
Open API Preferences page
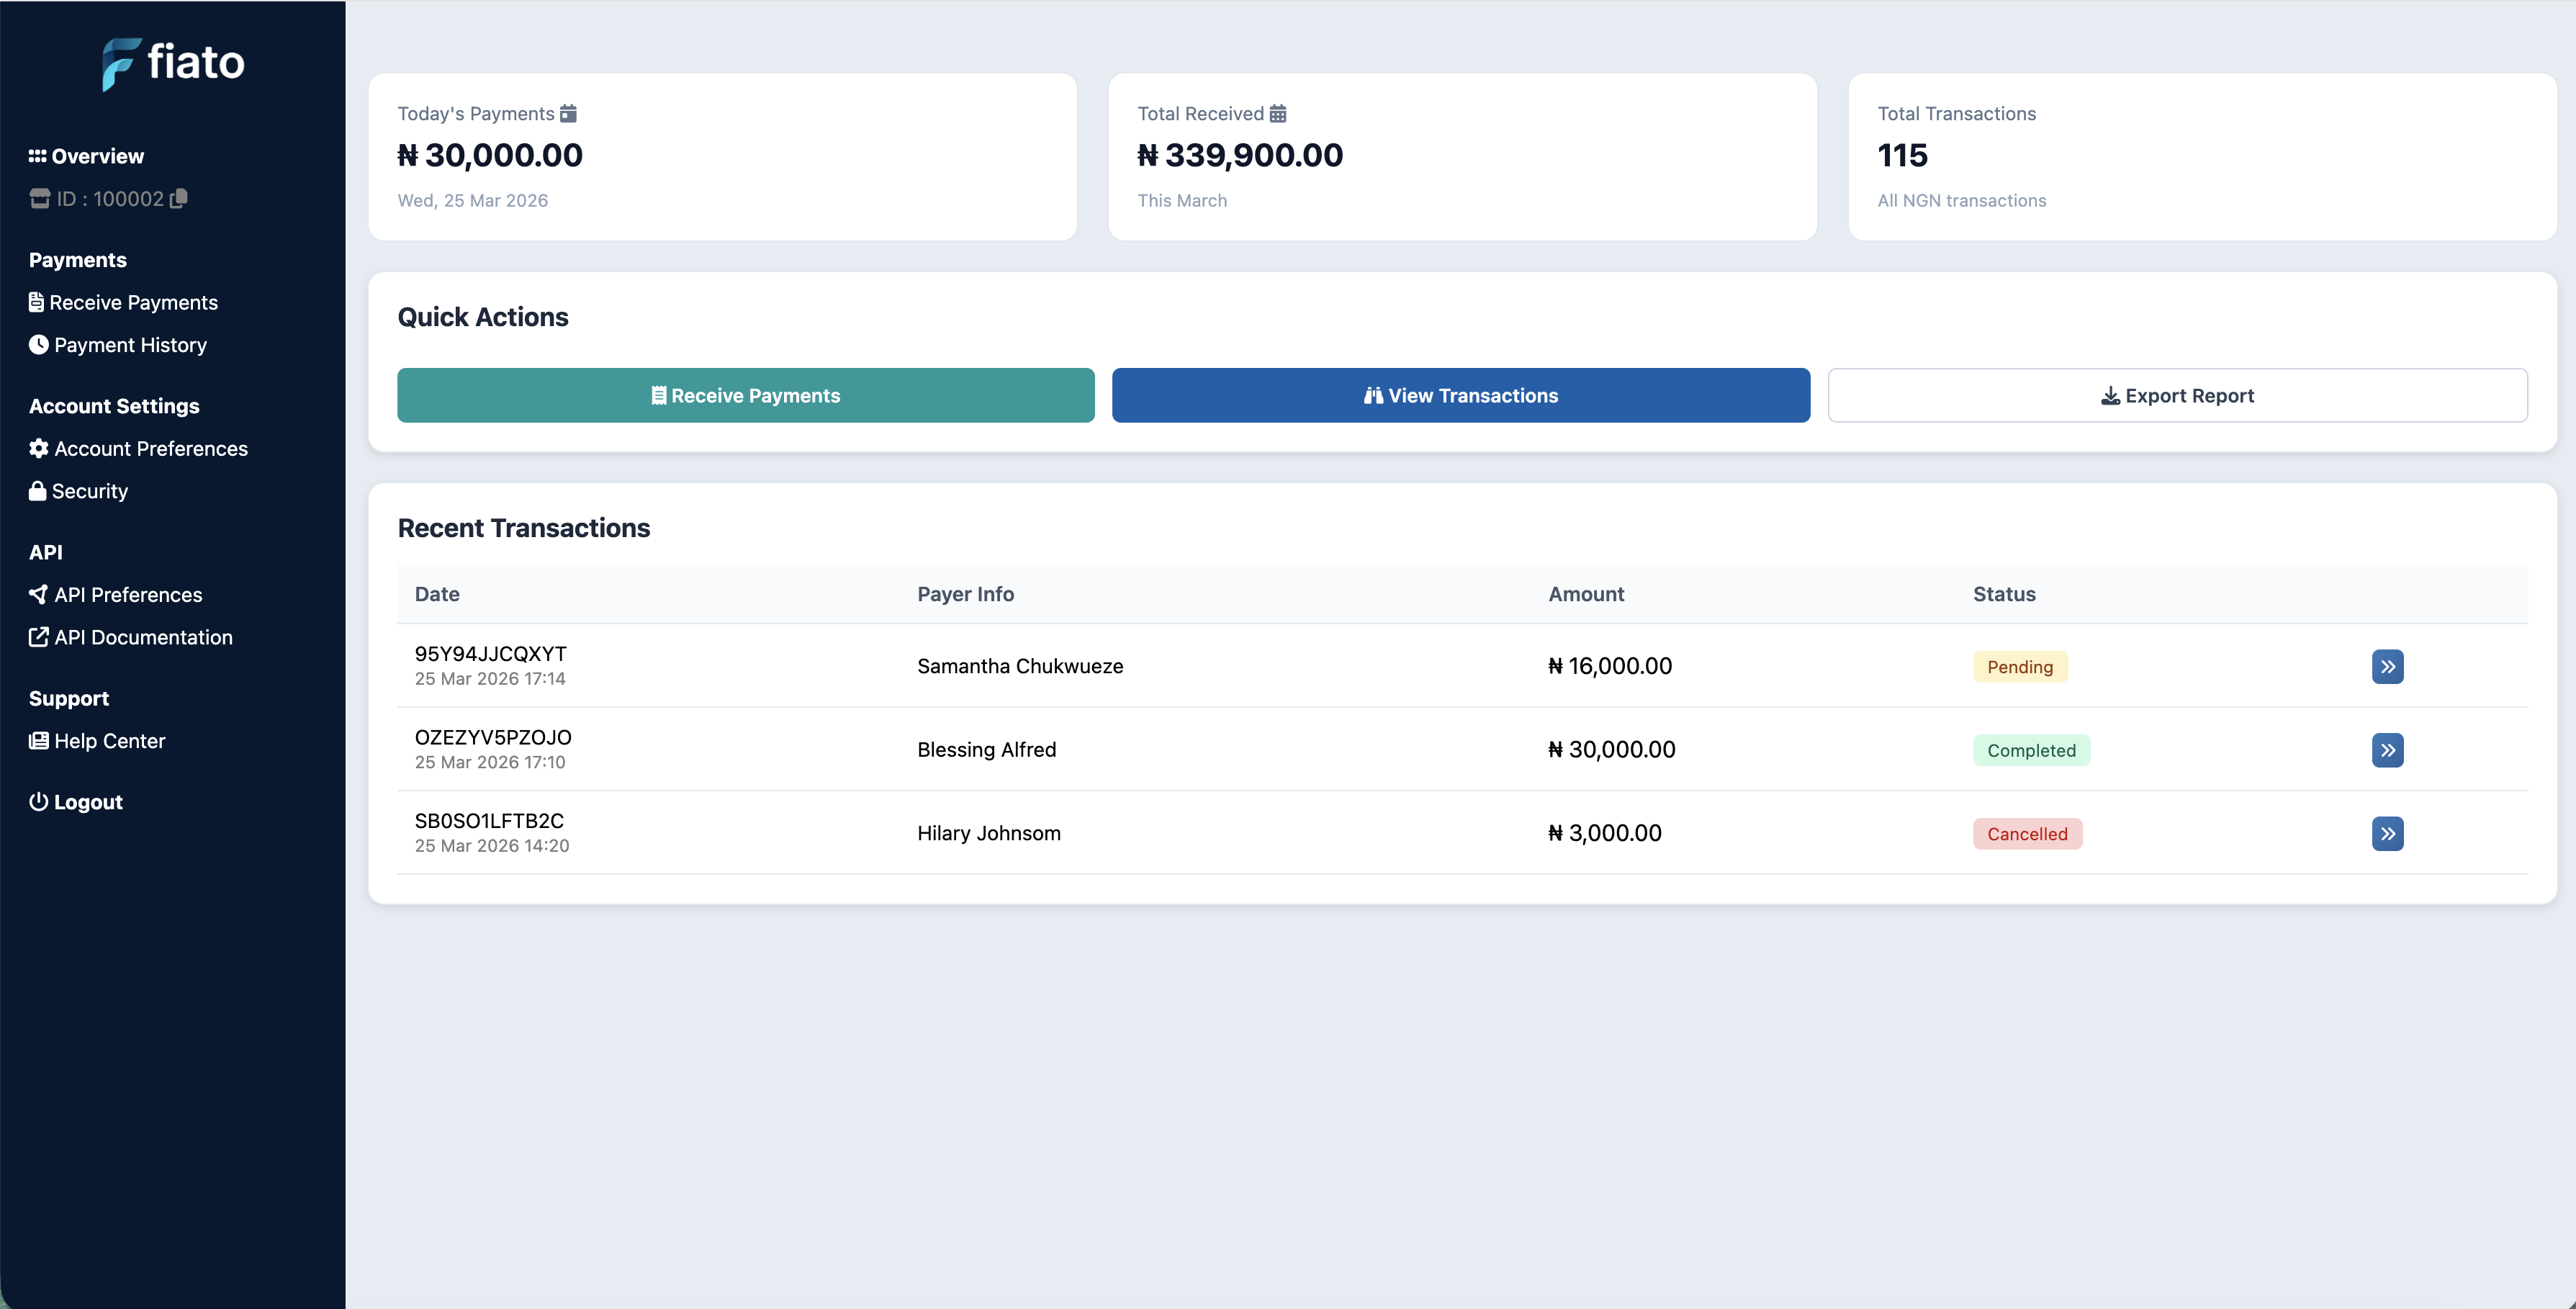(128, 595)
